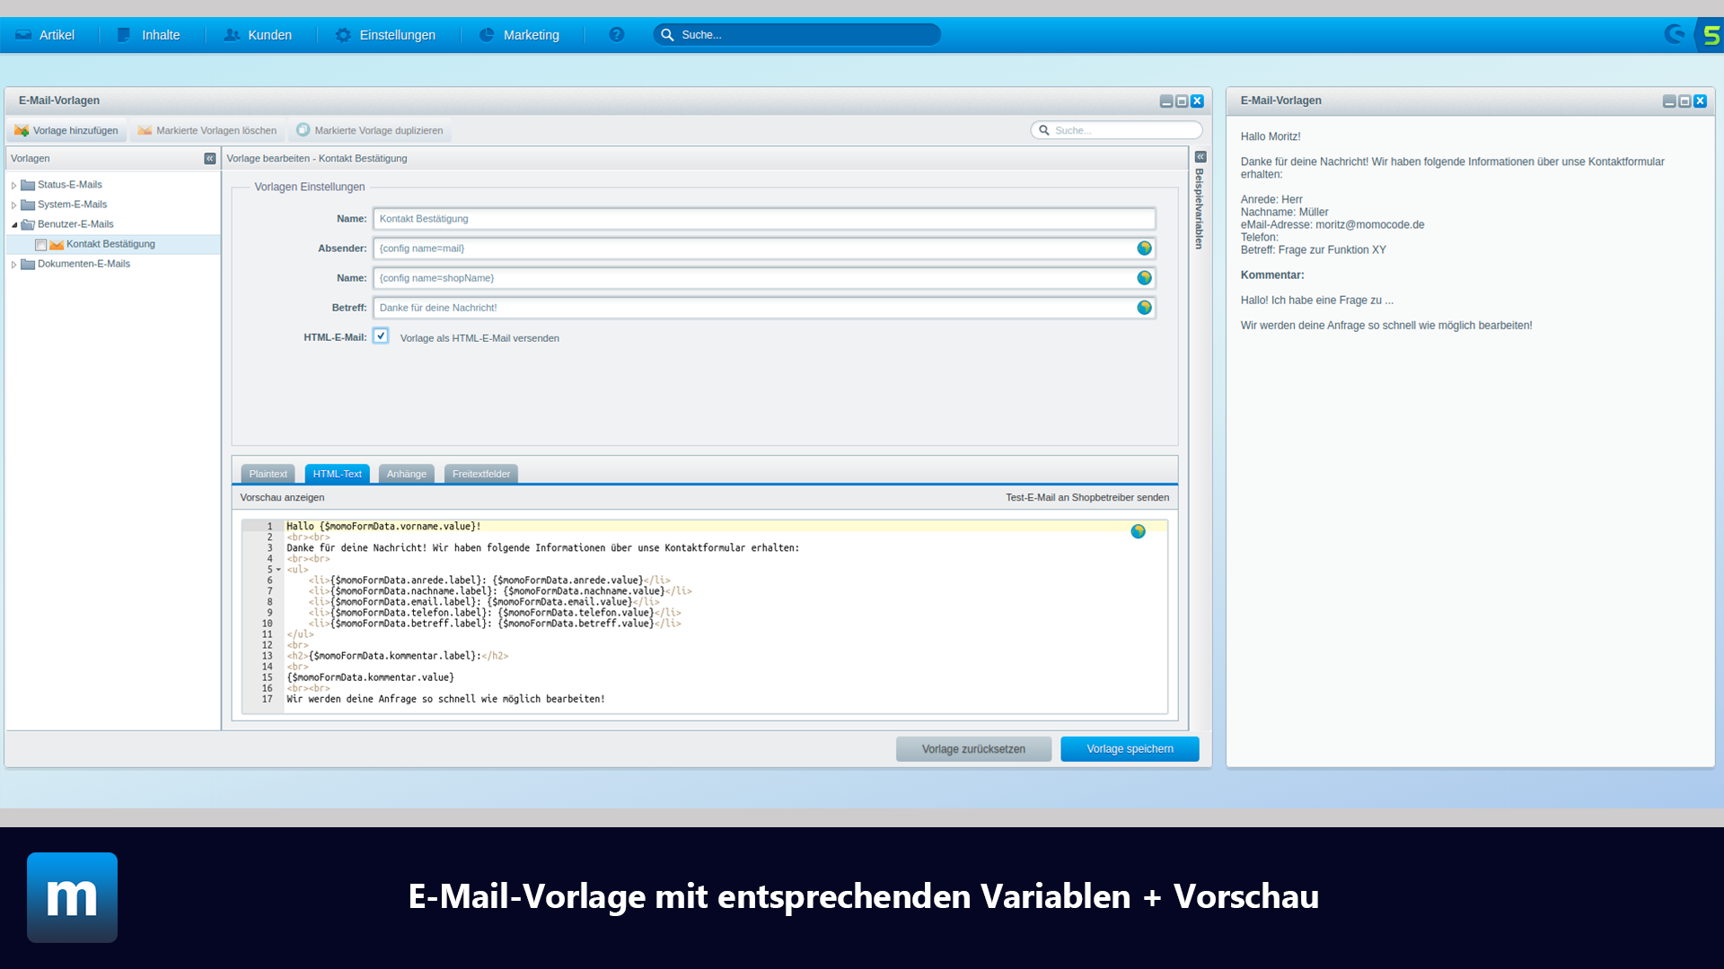Click Markierte Vorlagen löschen

pos(207,130)
